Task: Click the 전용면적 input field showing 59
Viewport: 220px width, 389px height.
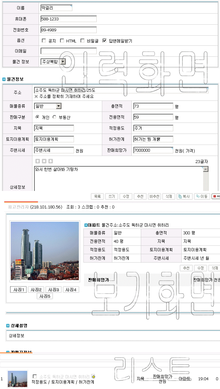Action: coord(153,117)
